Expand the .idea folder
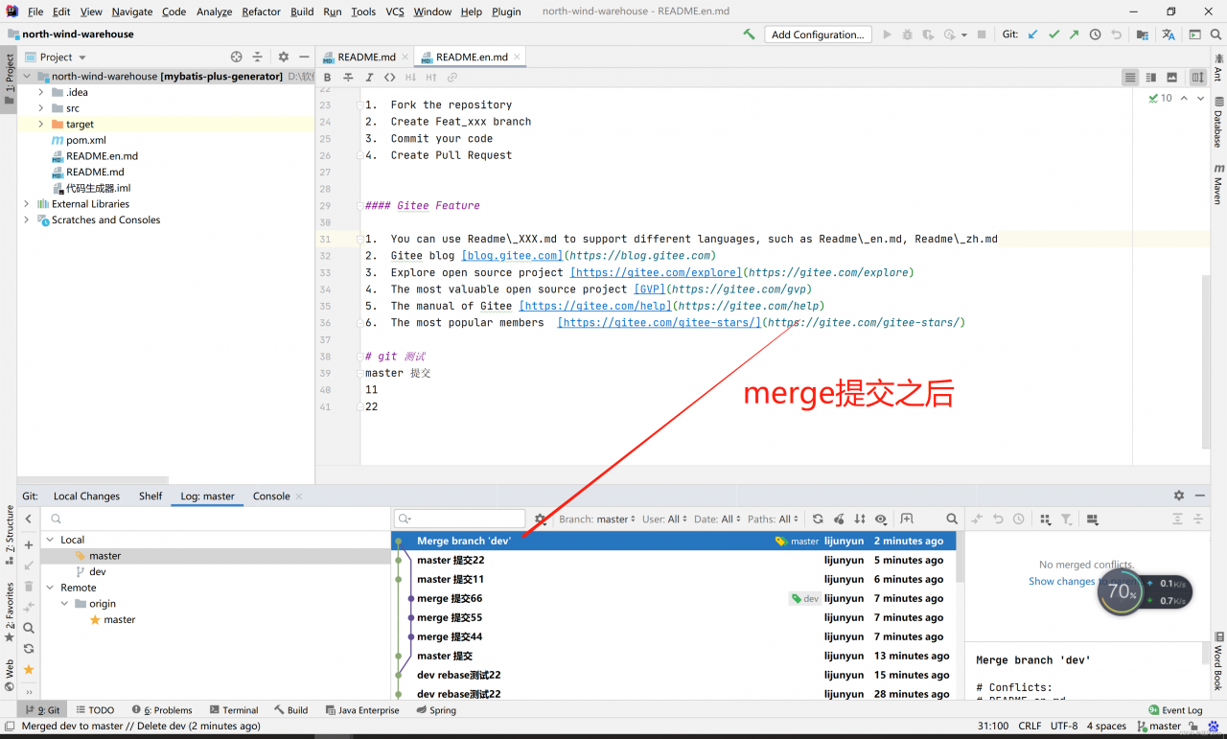This screenshot has height=739, width=1227. click(41, 92)
